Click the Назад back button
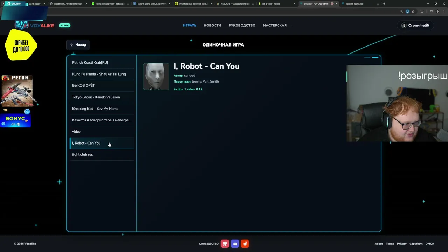 click(78, 45)
